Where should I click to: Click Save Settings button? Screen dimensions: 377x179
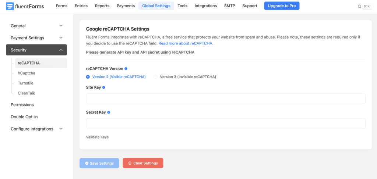tap(99, 163)
